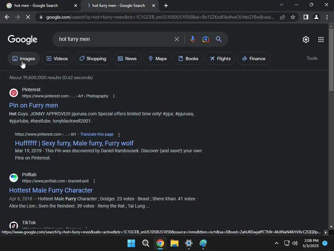This screenshot has height=251, width=334.
Task: Show hidden system tray icons
Action: [277, 243]
